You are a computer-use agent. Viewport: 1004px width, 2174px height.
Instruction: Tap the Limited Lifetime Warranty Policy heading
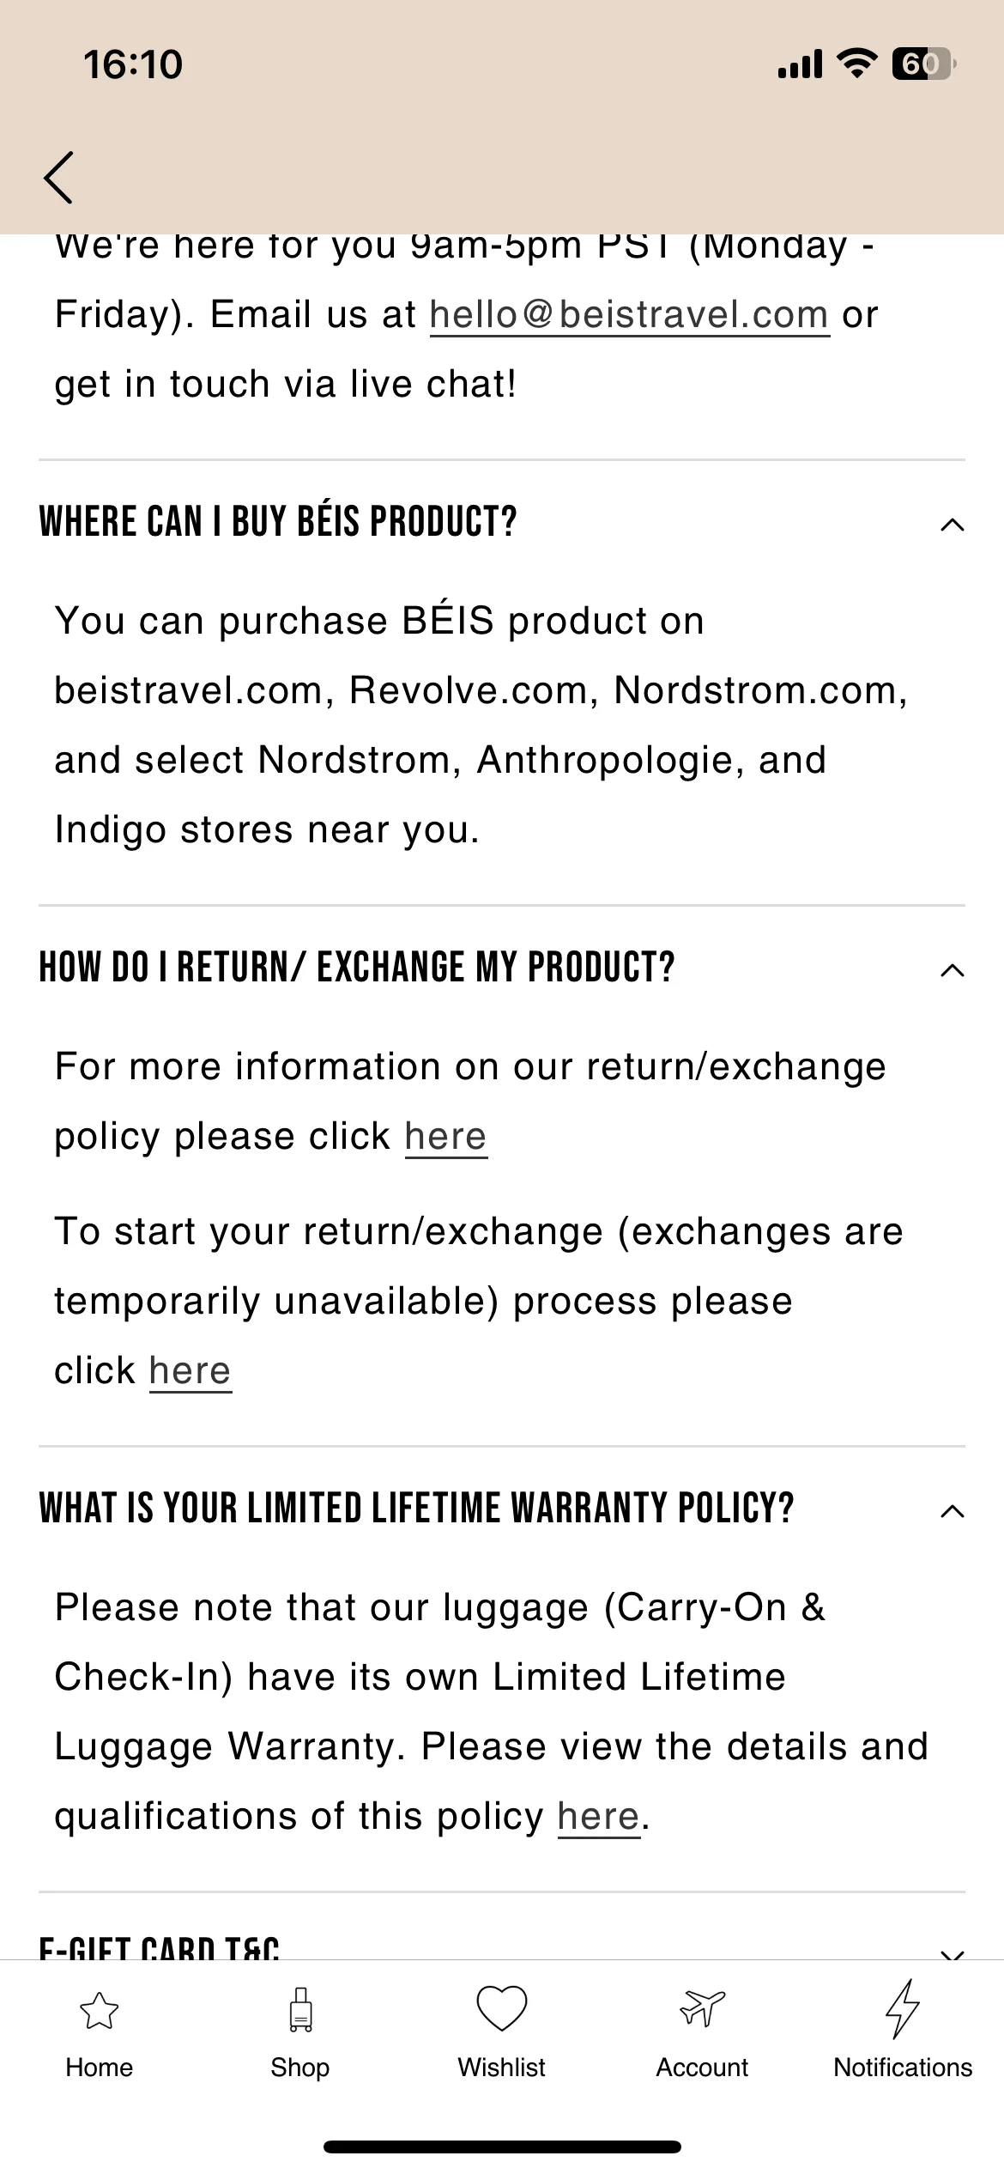pos(417,1508)
